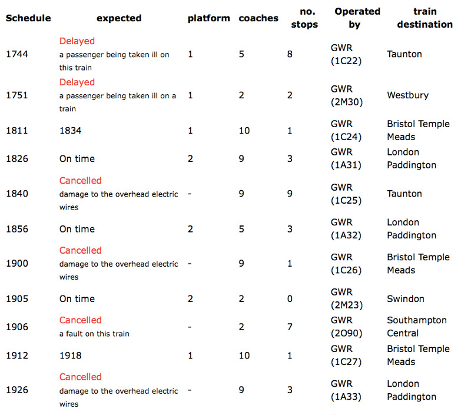Click the 1834 expected time

(71, 131)
